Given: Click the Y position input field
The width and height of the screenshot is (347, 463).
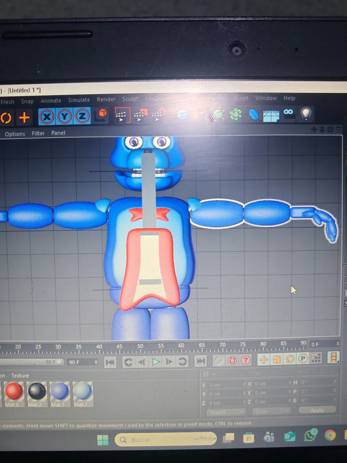Looking at the screenshot, I should [x=226, y=394].
